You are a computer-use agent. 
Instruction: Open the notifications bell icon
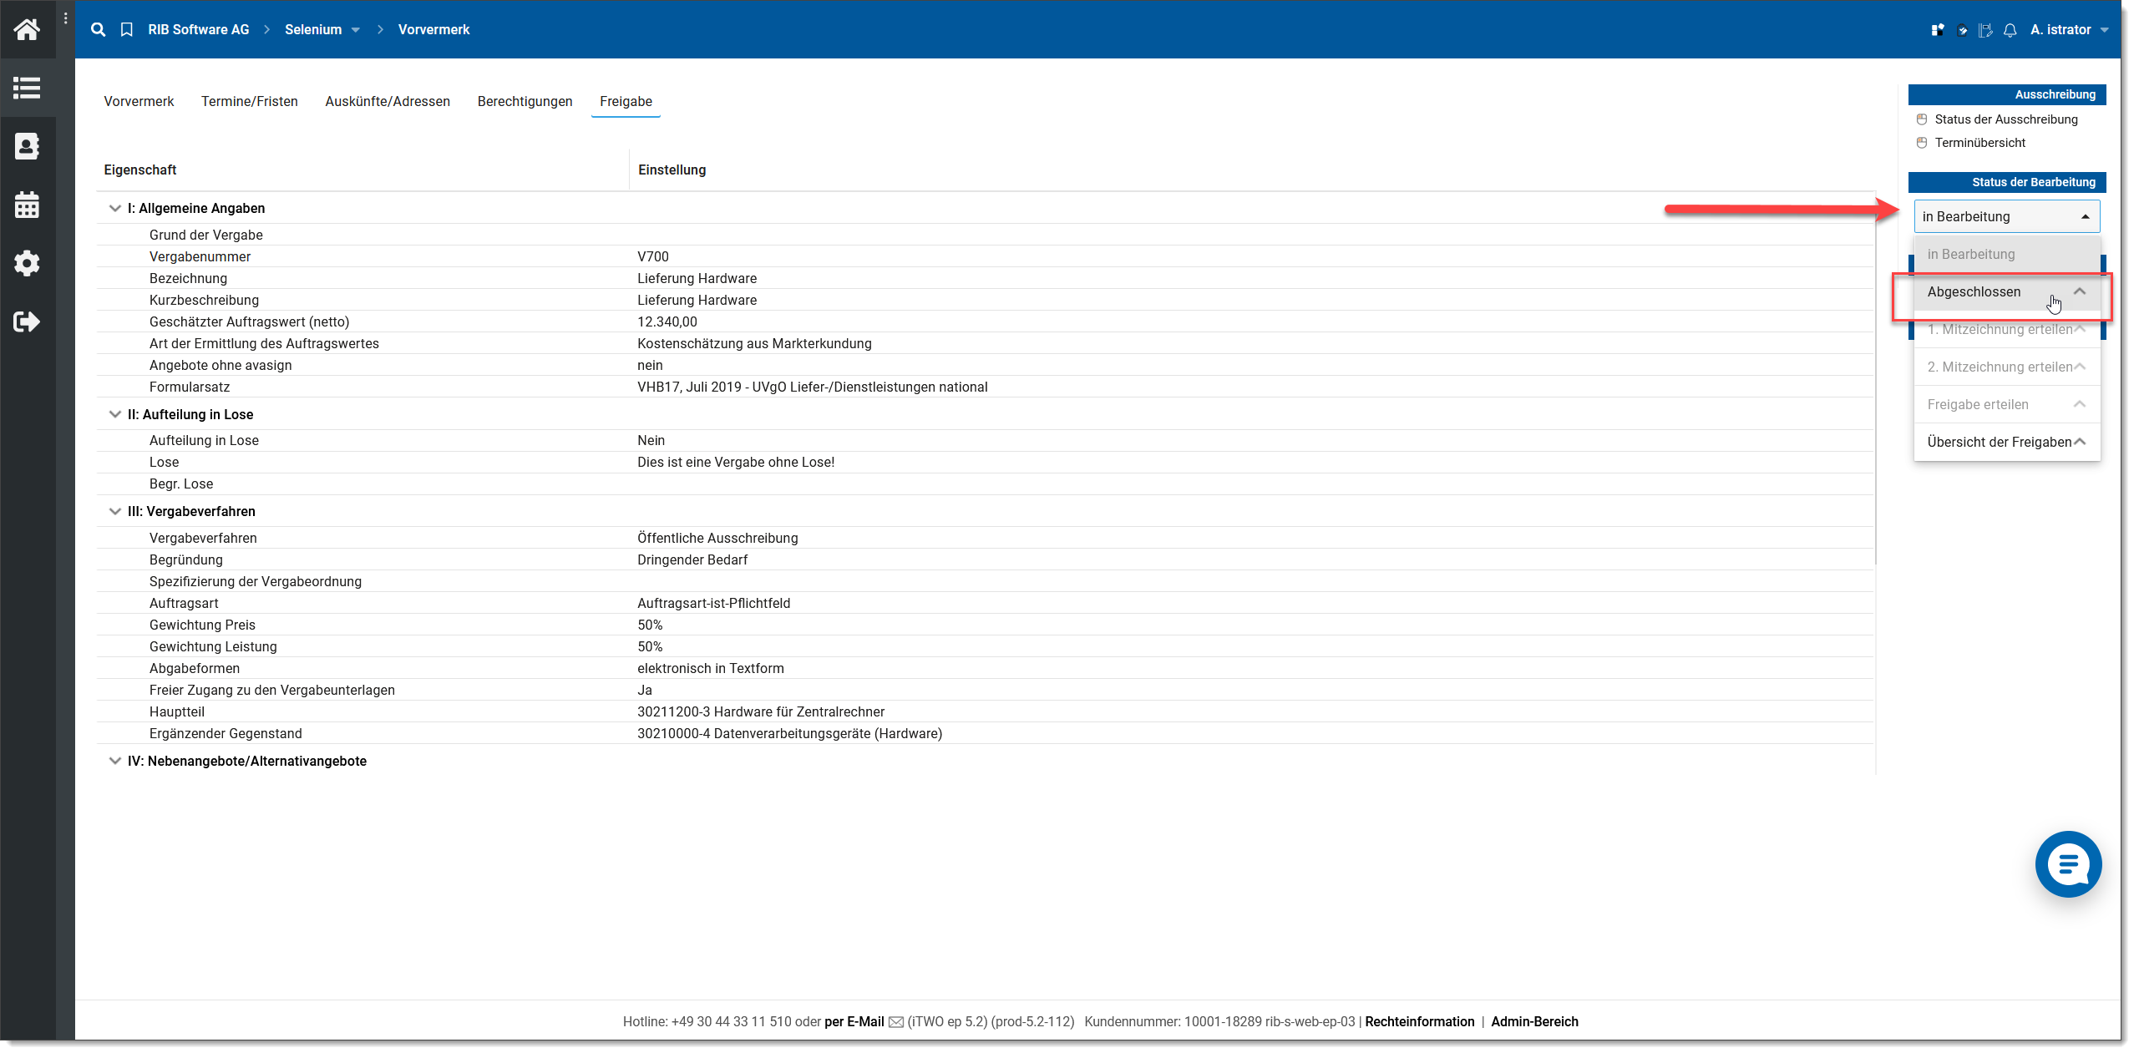(x=2010, y=31)
